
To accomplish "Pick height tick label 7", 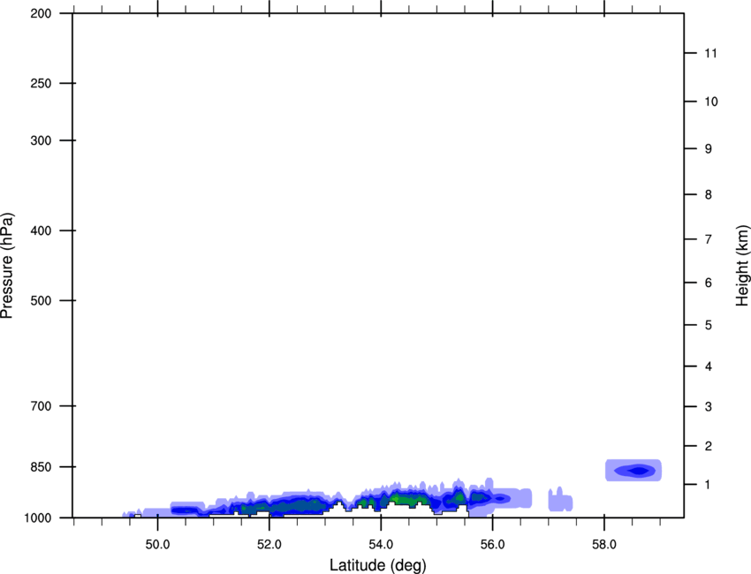I will pos(709,239).
